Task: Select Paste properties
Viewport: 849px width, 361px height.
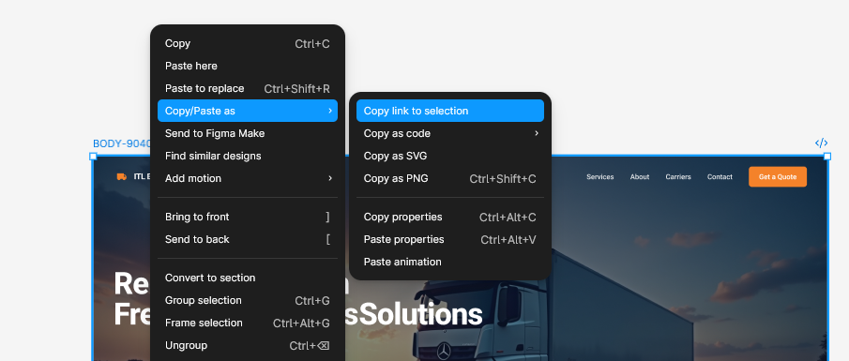Action: (450, 239)
